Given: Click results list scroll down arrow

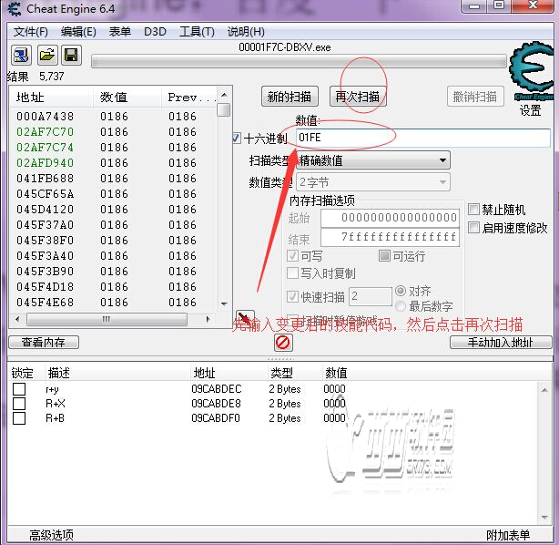Looking at the screenshot, I should (x=224, y=304).
